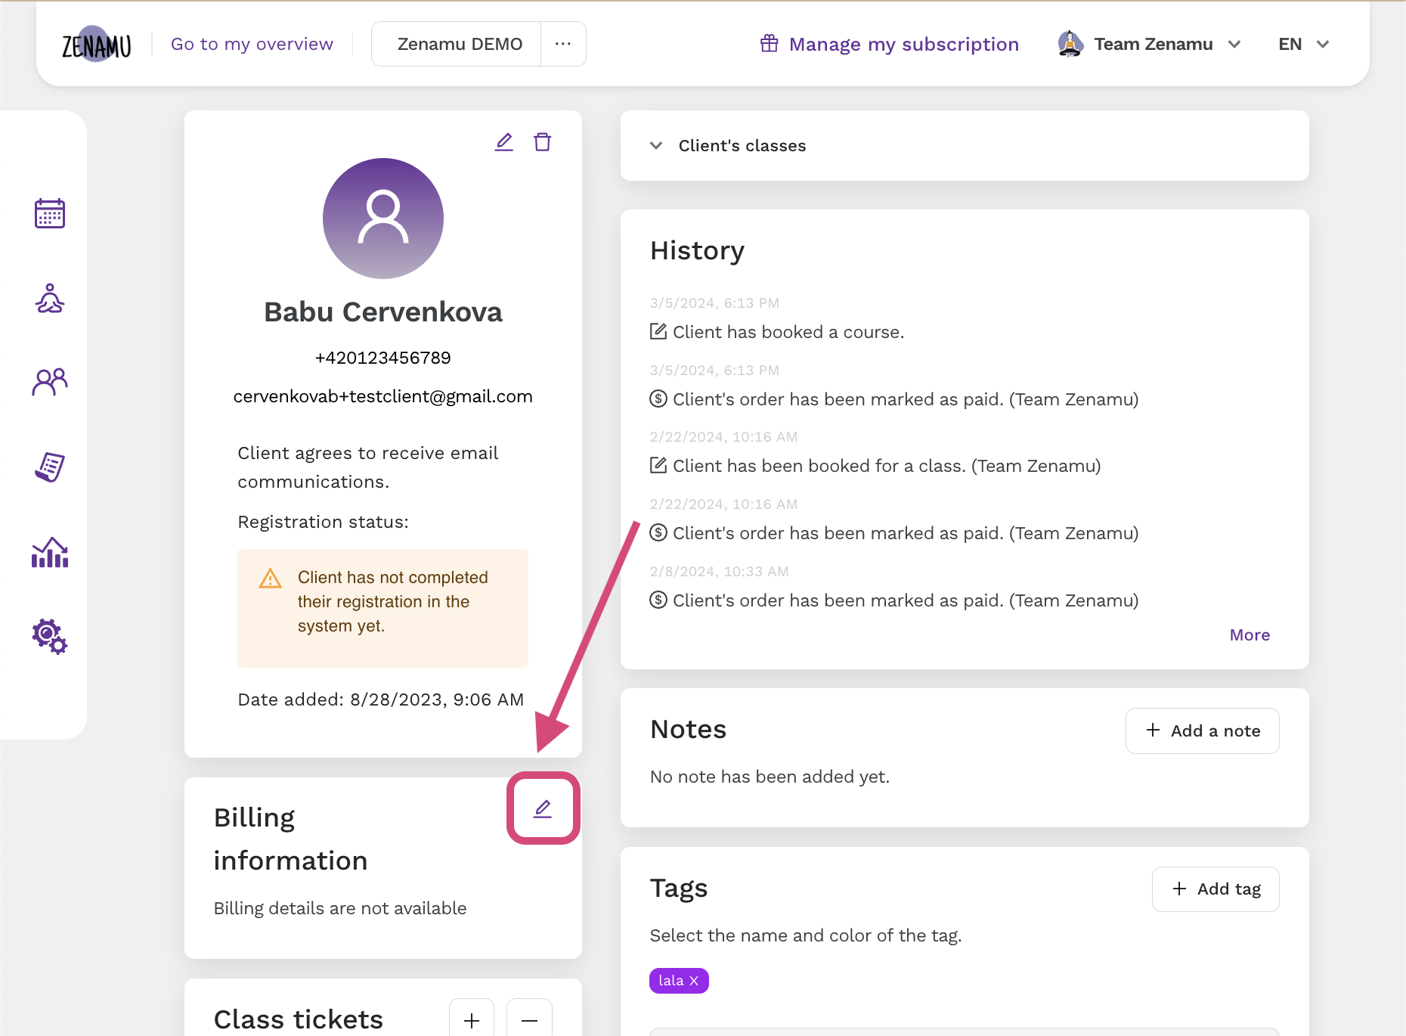Click the Date added text
This screenshot has height=1036, width=1406.
(x=381, y=699)
